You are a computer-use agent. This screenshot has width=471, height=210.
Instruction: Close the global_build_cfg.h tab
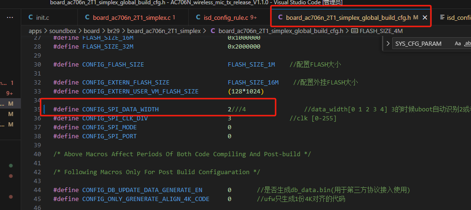[x=425, y=17]
